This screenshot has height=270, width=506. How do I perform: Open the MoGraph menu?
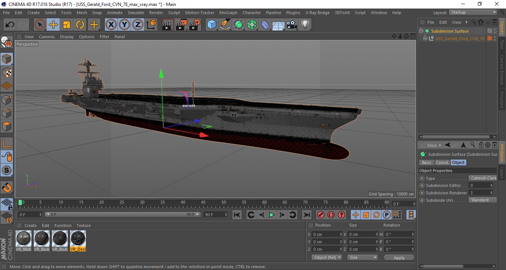point(228,13)
